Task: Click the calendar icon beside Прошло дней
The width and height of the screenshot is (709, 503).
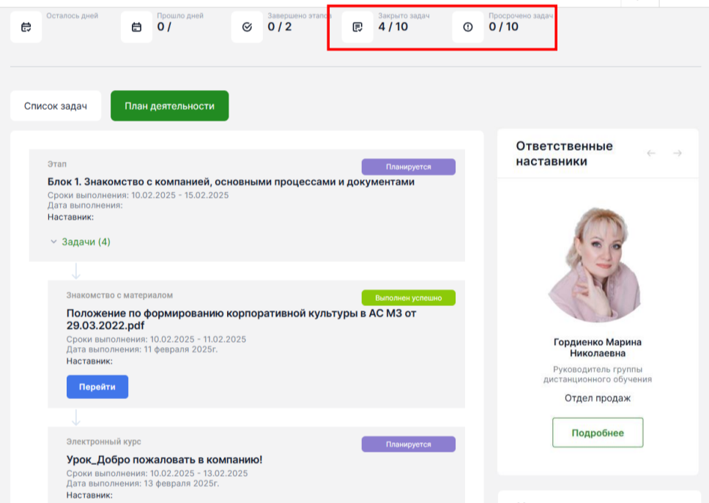Action: [x=136, y=27]
